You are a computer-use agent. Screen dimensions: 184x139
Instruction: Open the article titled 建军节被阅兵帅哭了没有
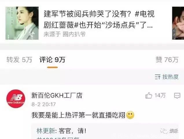[x=99, y=19]
